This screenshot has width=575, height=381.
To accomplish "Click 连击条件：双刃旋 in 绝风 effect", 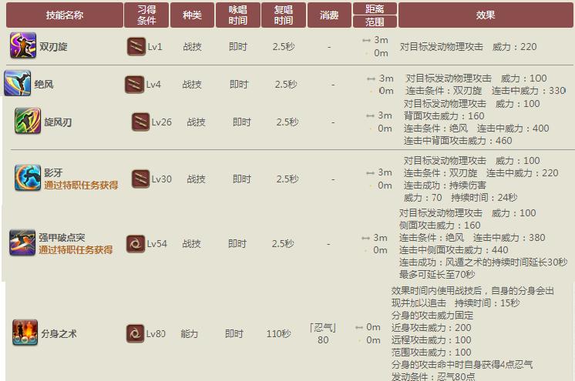I will click(x=444, y=91).
